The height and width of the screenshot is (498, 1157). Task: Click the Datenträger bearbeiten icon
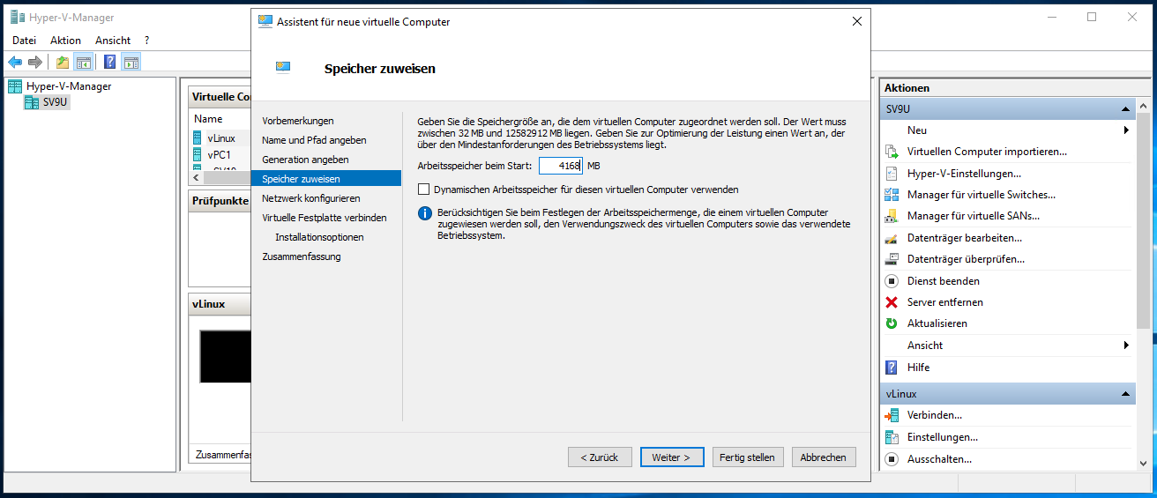click(x=892, y=238)
